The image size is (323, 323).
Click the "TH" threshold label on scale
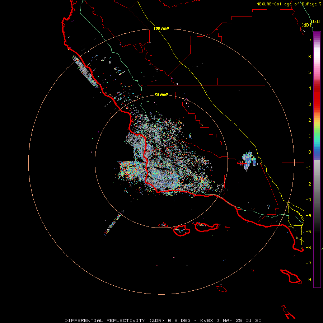[308, 280]
